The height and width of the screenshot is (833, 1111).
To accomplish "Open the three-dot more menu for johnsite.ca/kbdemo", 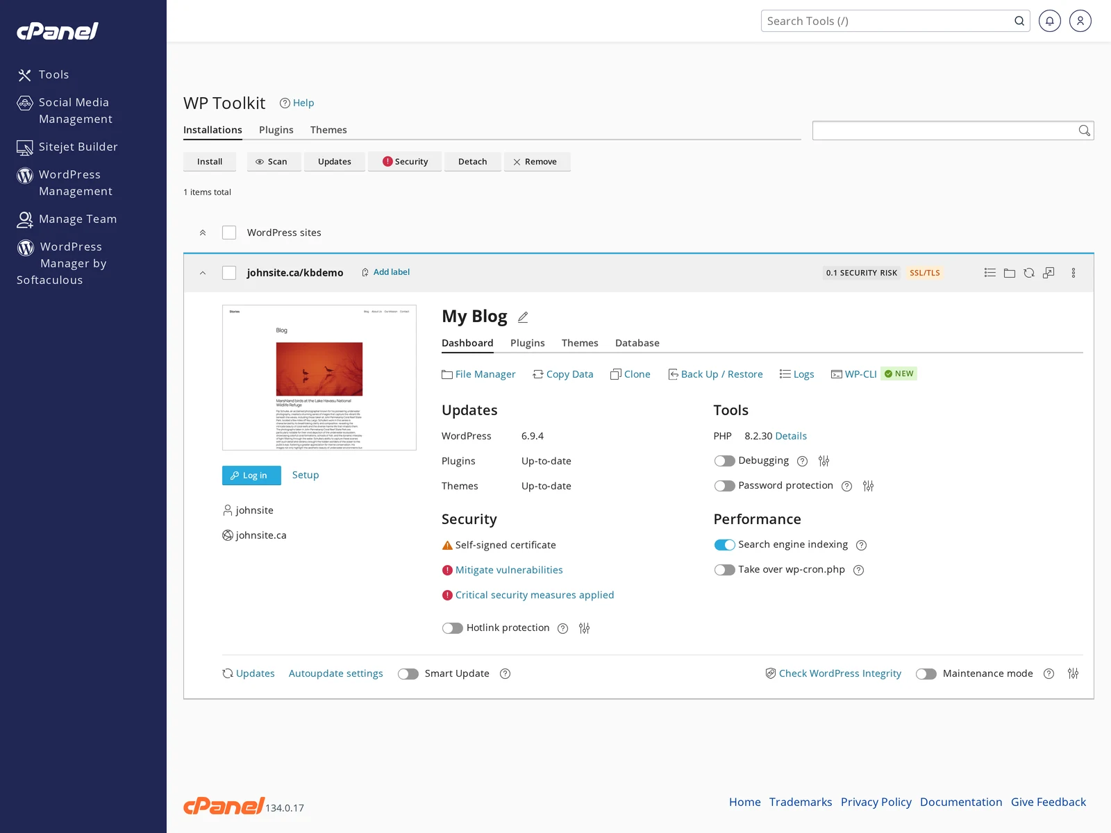I will pos(1074,273).
